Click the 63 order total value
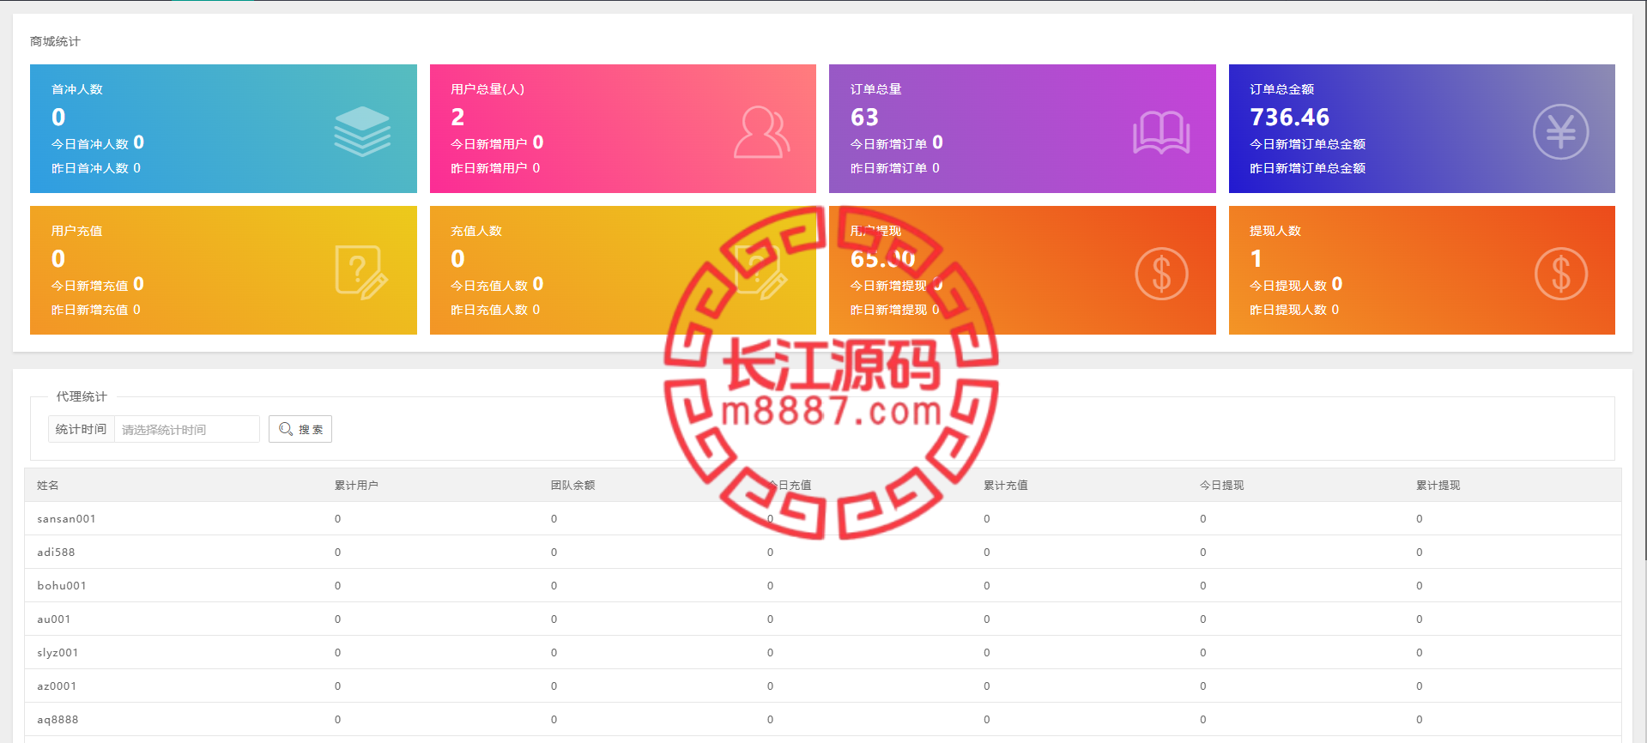The image size is (1647, 743). [864, 117]
